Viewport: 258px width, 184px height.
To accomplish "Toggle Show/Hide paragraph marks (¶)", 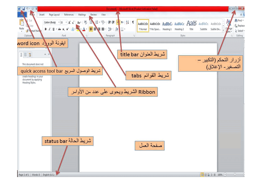I will pyautogui.click(x=133, y=22).
